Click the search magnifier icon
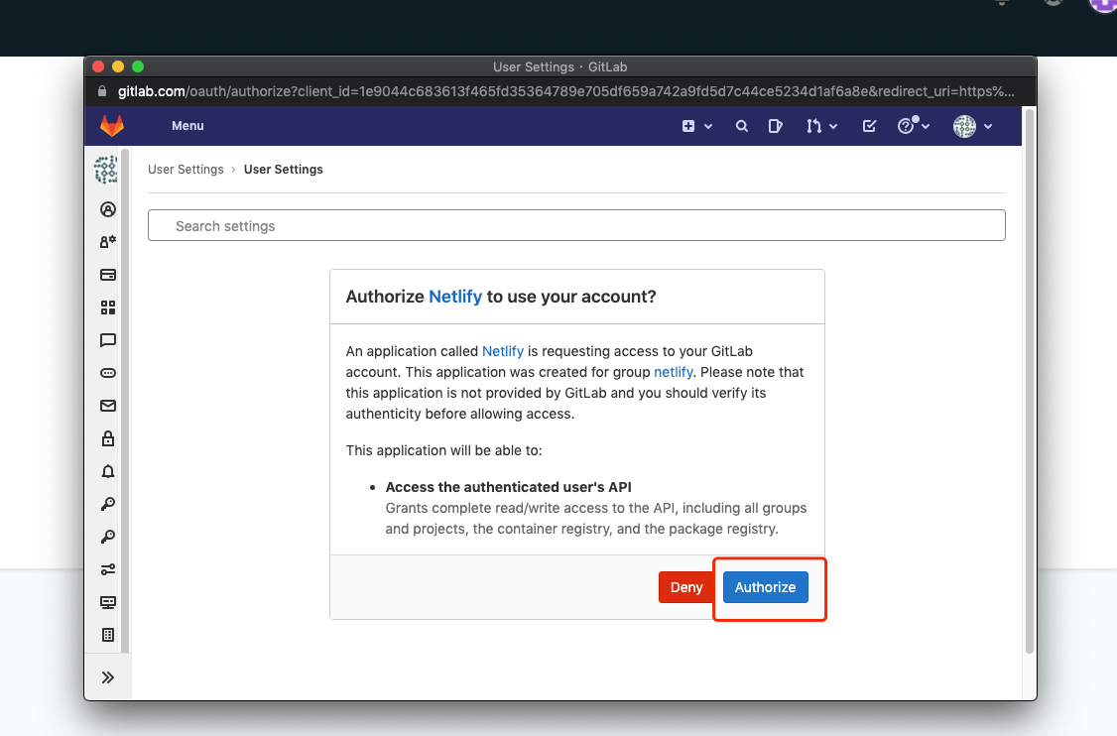This screenshot has height=736, width=1117. click(x=742, y=126)
